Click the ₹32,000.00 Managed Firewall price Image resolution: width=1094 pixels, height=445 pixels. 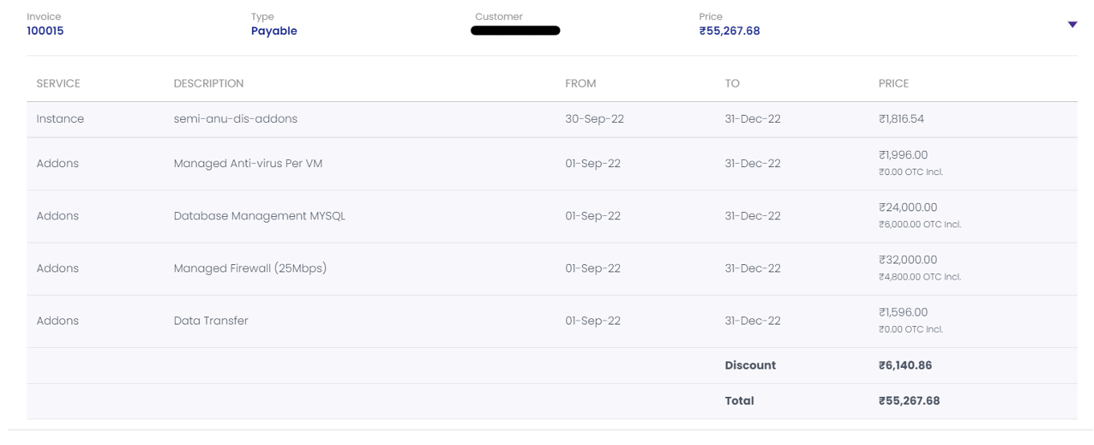(x=908, y=259)
